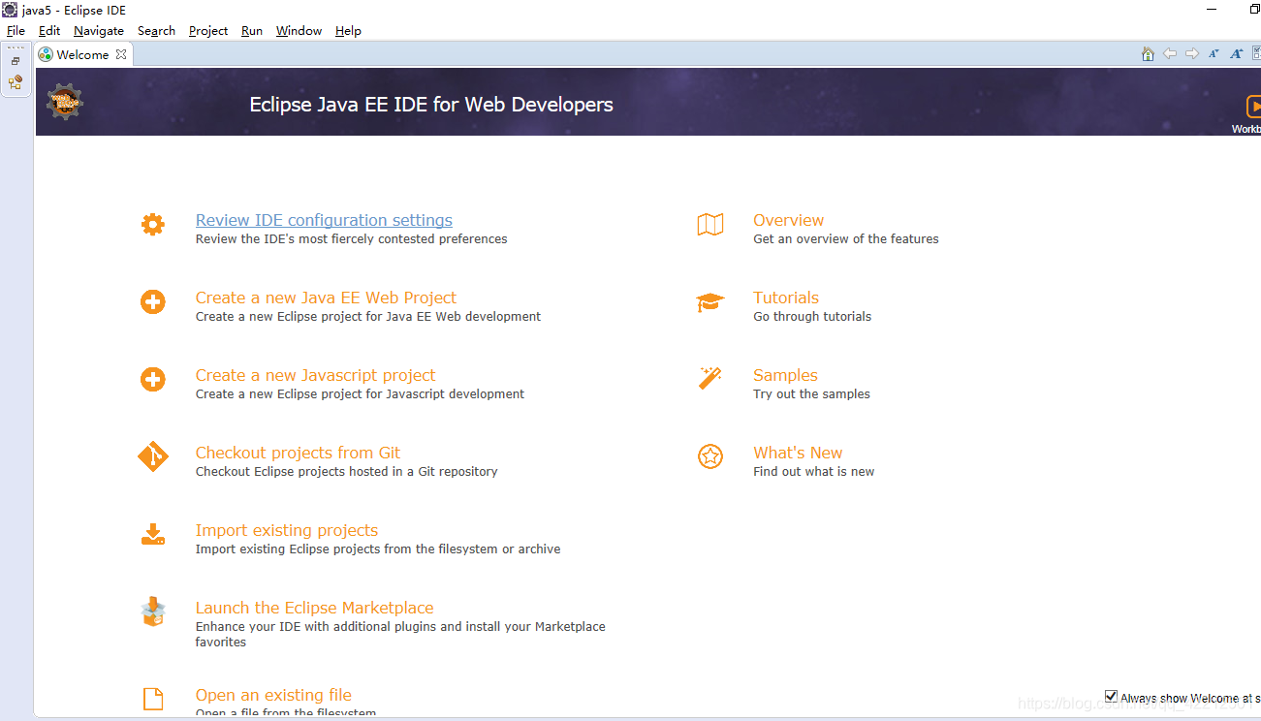
Task: Open the Search menu
Action: pyautogui.click(x=156, y=31)
